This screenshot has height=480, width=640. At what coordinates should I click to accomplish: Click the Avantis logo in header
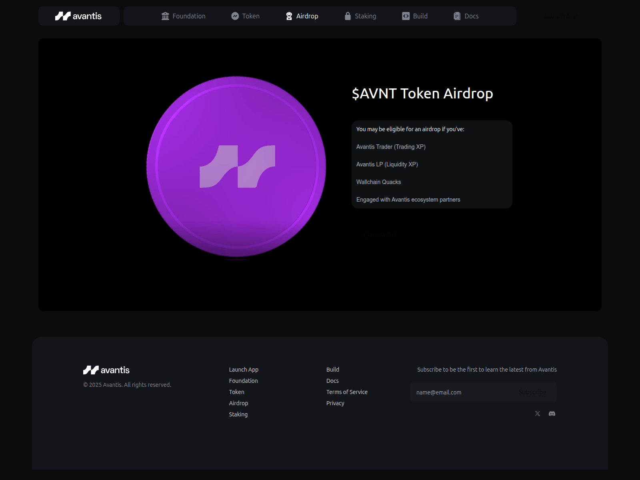click(78, 16)
